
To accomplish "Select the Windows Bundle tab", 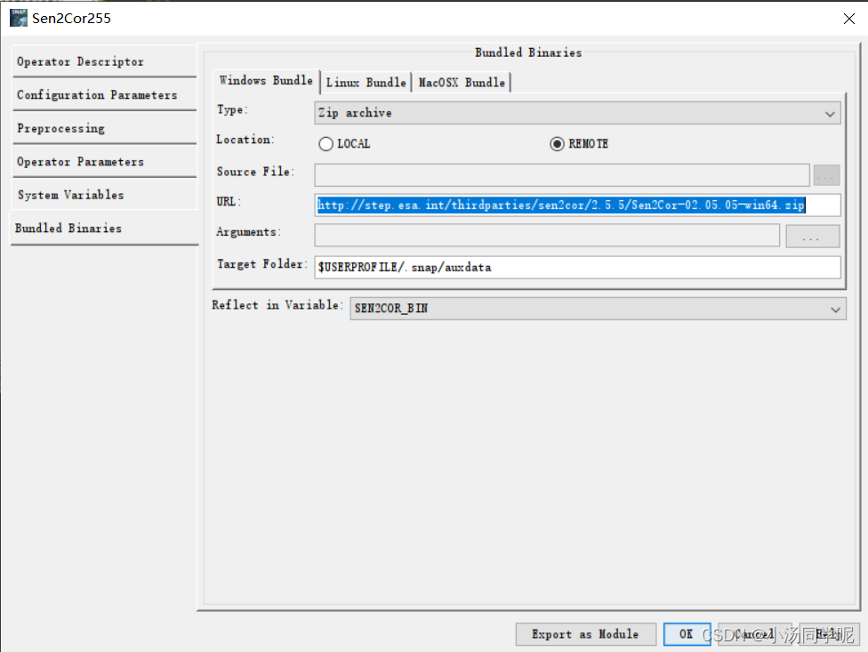I will click(264, 81).
